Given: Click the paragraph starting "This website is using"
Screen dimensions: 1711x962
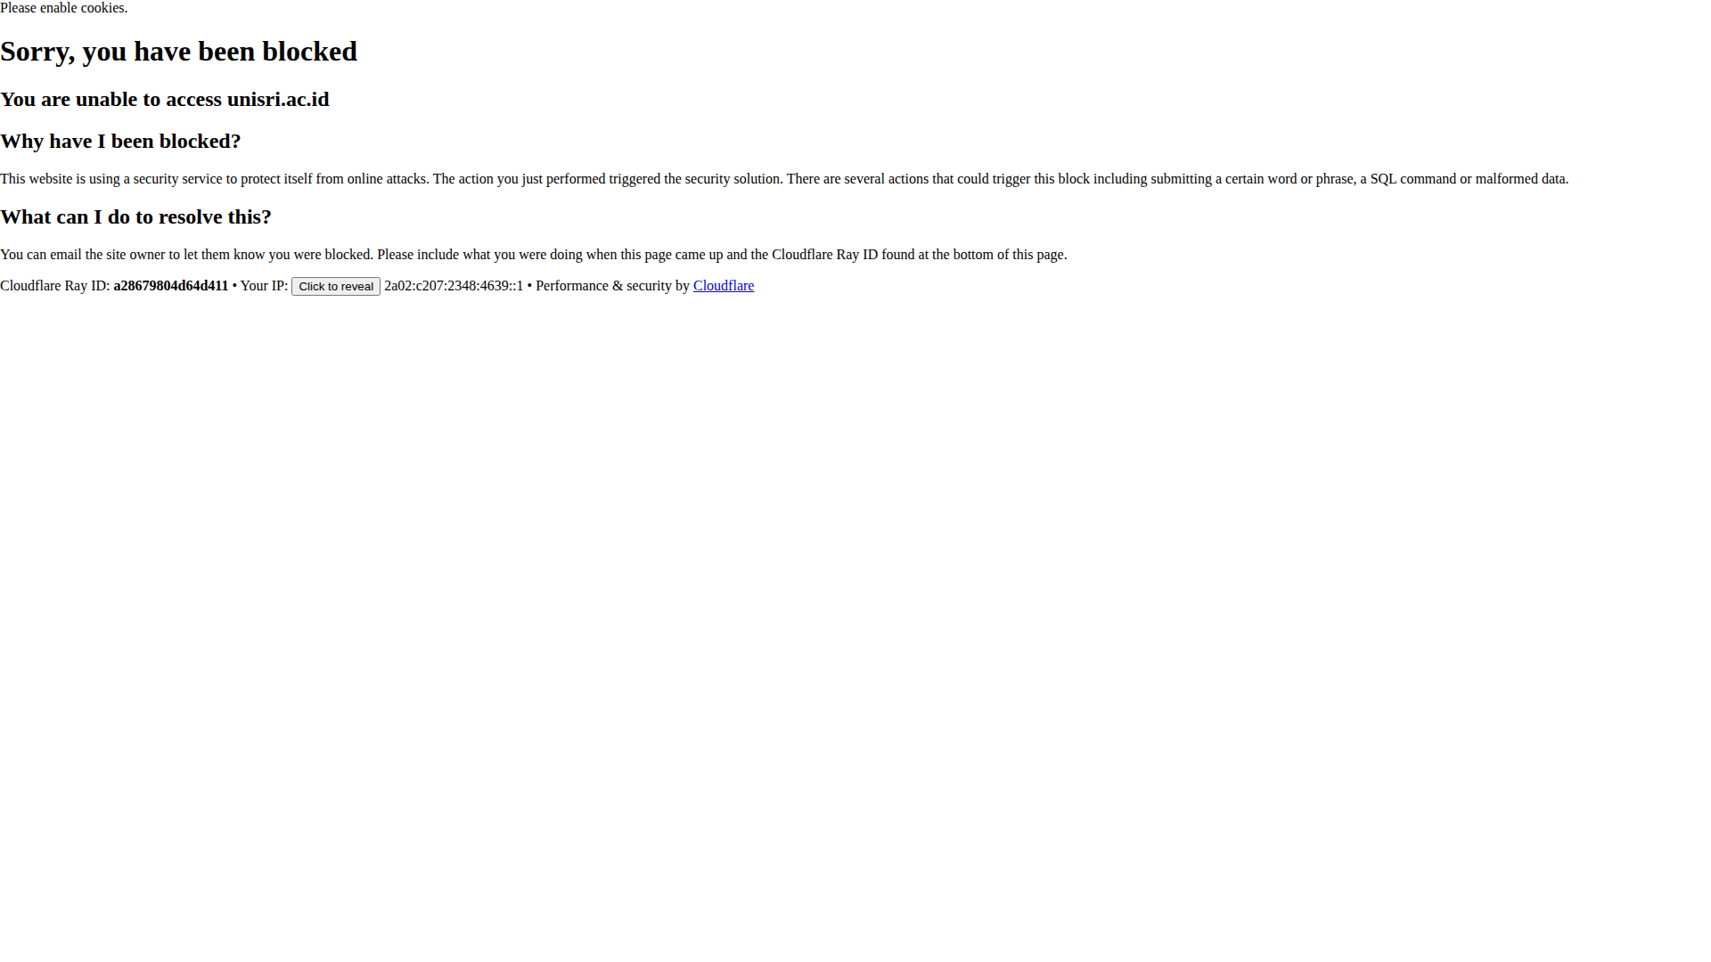Looking at the screenshot, I should point(784,179).
